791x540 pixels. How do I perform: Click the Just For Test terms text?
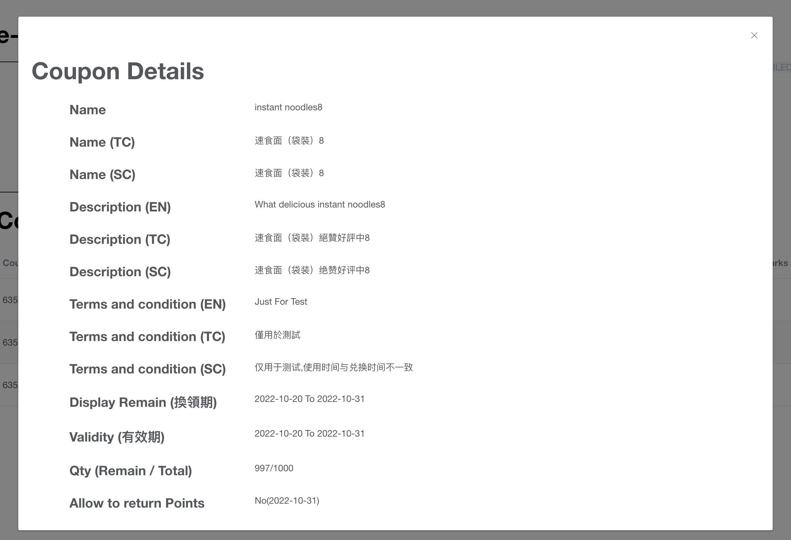click(281, 302)
